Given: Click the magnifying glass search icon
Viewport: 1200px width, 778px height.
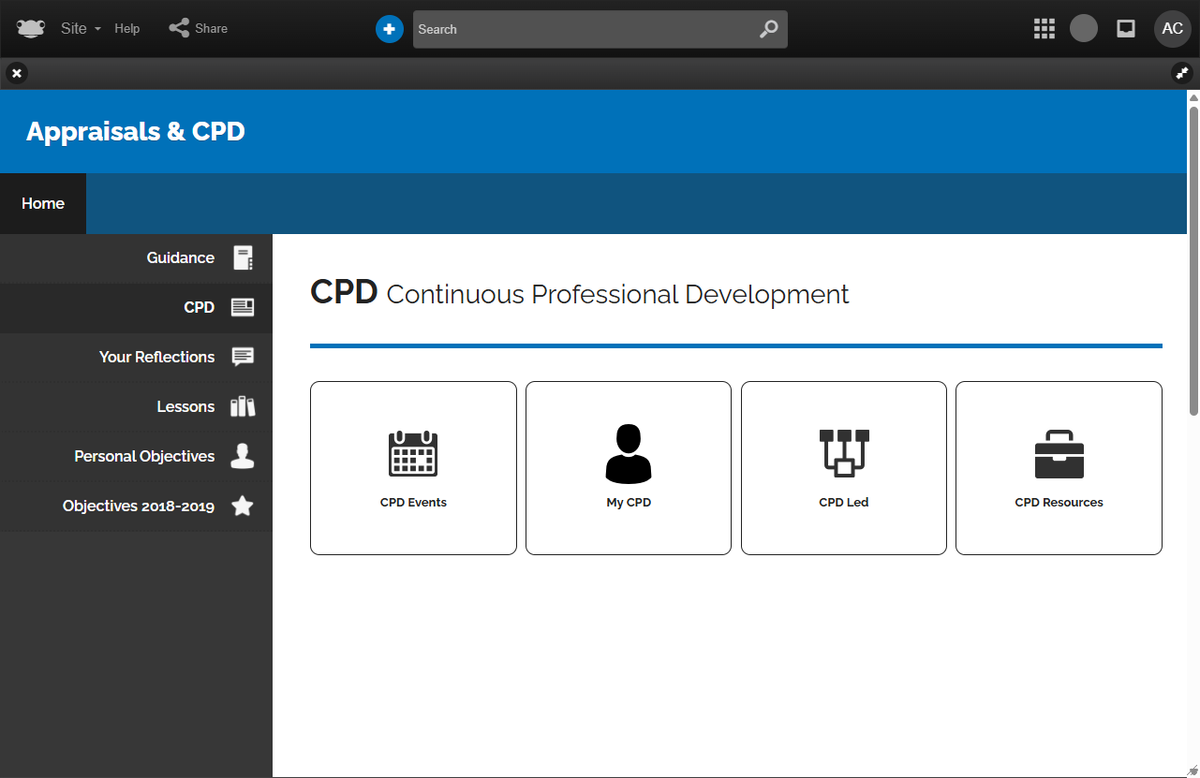Looking at the screenshot, I should coord(768,29).
